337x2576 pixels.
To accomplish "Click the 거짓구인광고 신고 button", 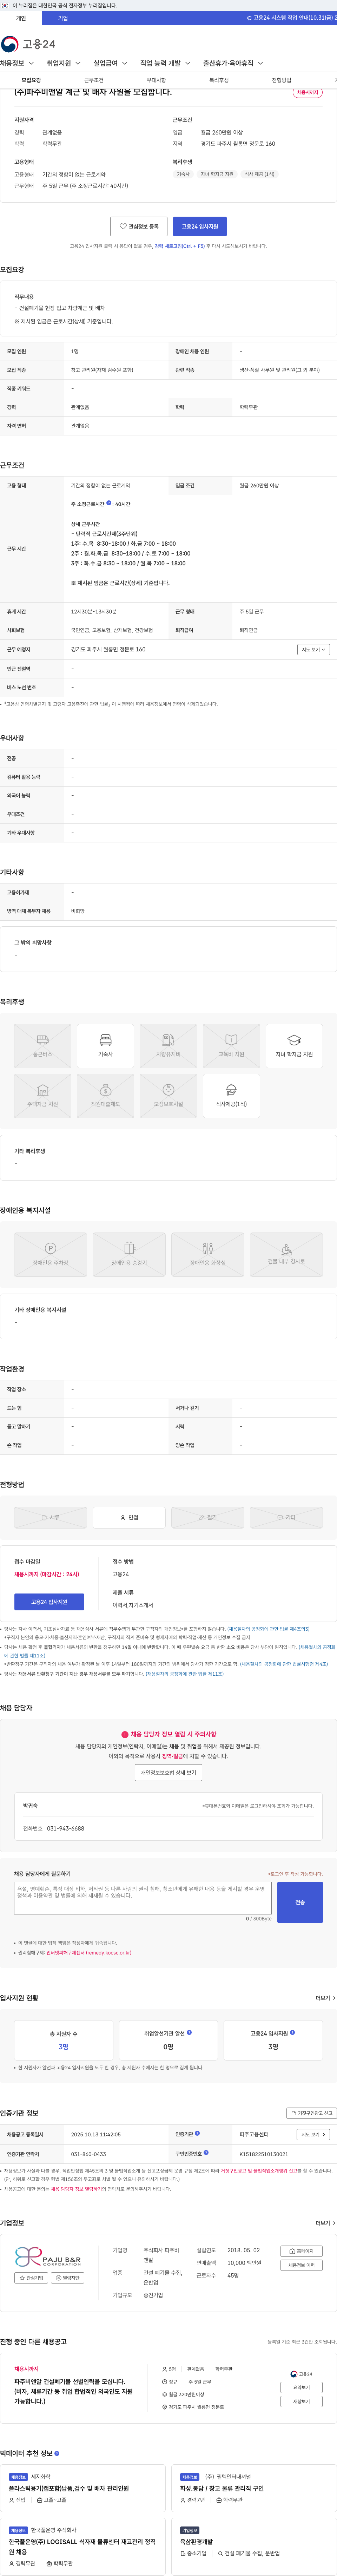I will (x=311, y=2113).
